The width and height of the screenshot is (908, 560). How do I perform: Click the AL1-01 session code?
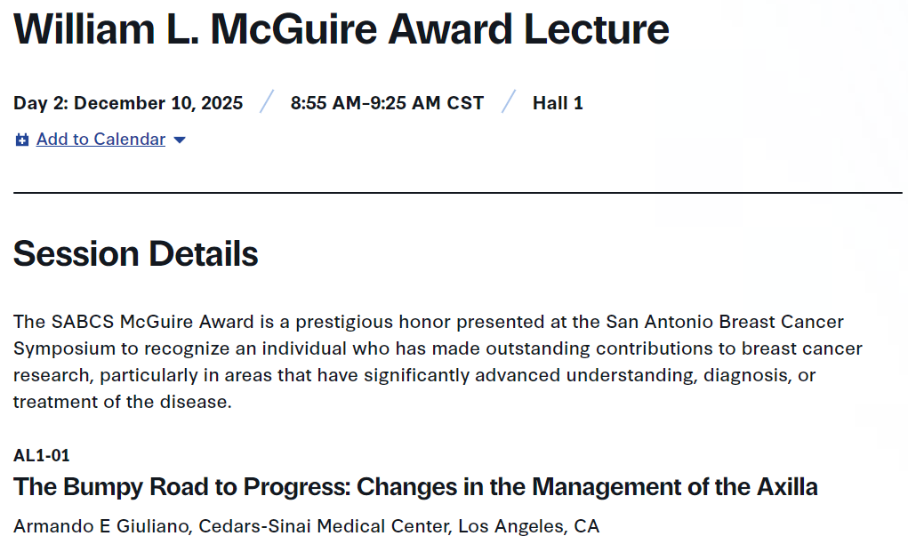pyautogui.click(x=42, y=456)
